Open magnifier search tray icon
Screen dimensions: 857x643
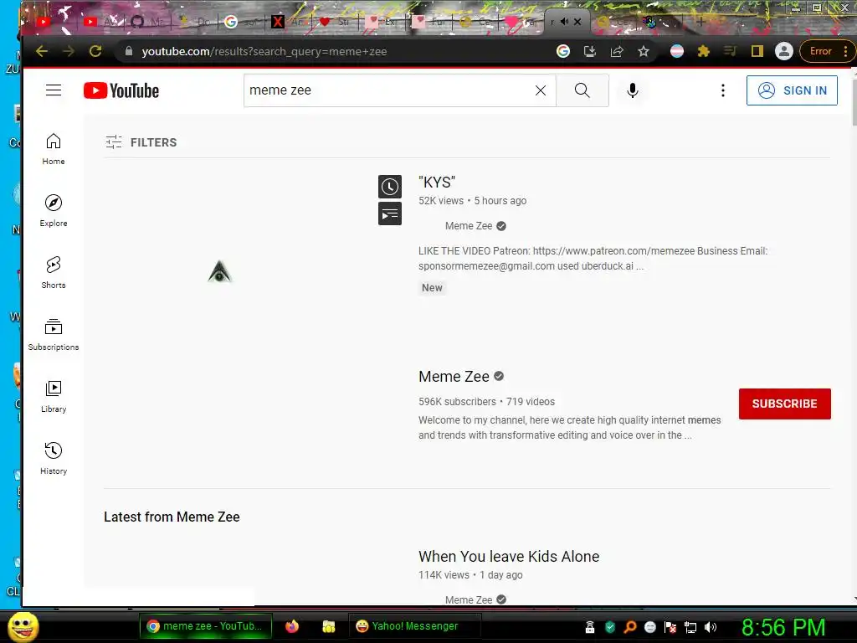pyautogui.click(x=629, y=627)
